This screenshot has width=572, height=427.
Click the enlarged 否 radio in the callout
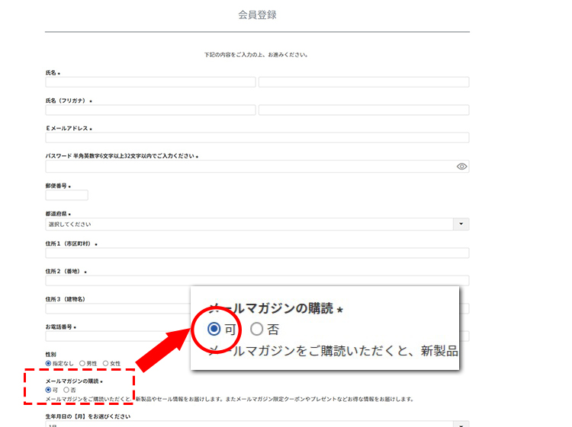point(256,329)
